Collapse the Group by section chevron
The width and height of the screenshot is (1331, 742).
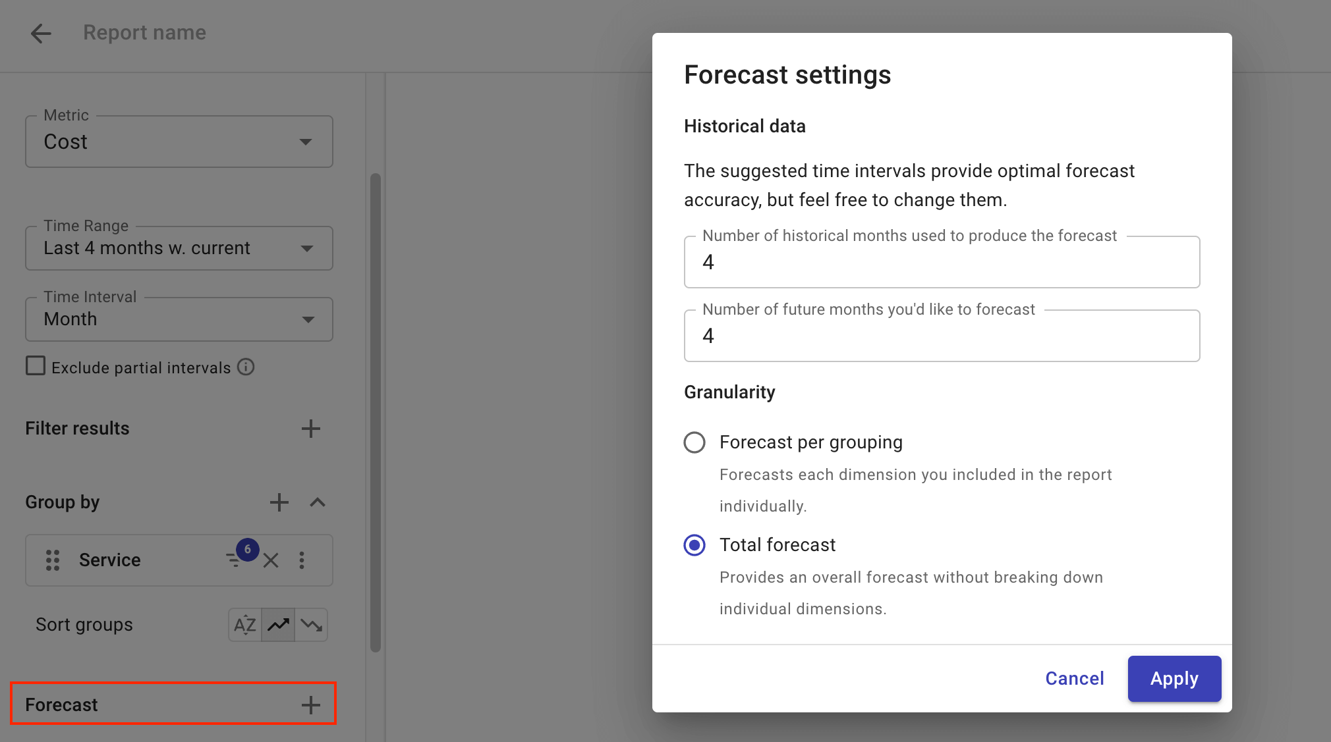tap(318, 502)
